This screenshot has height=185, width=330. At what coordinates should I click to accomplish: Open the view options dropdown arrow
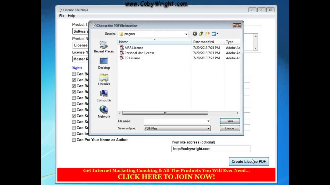[217, 34]
